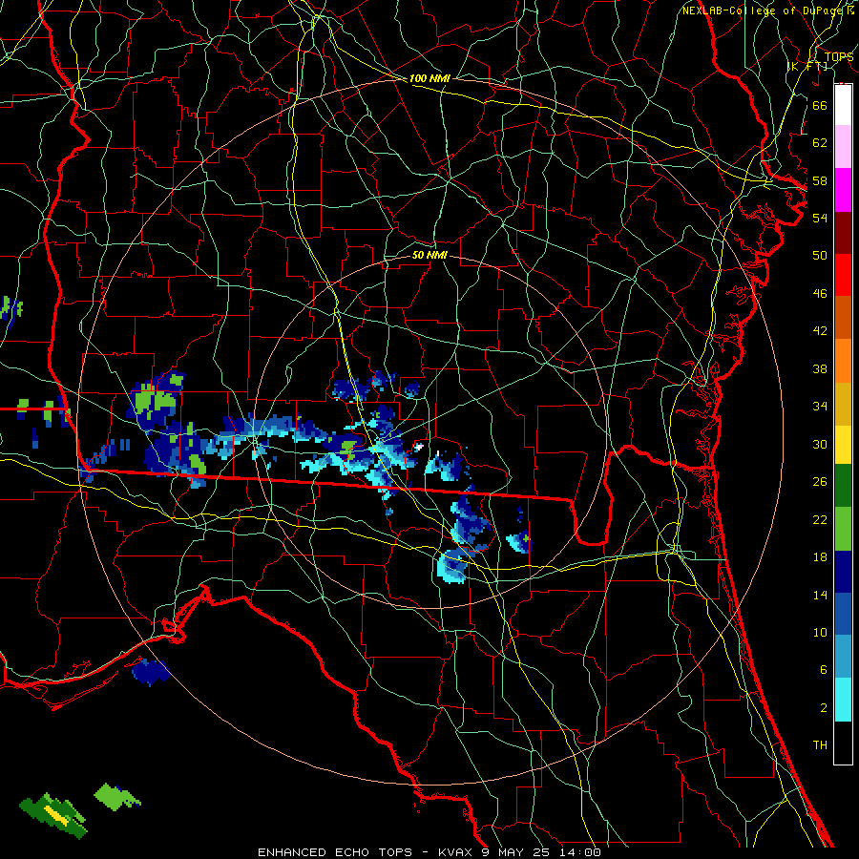The width and height of the screenshot is (859, 859).
Task: Pick the dark green legend swatch
Action: coord(843,486)
